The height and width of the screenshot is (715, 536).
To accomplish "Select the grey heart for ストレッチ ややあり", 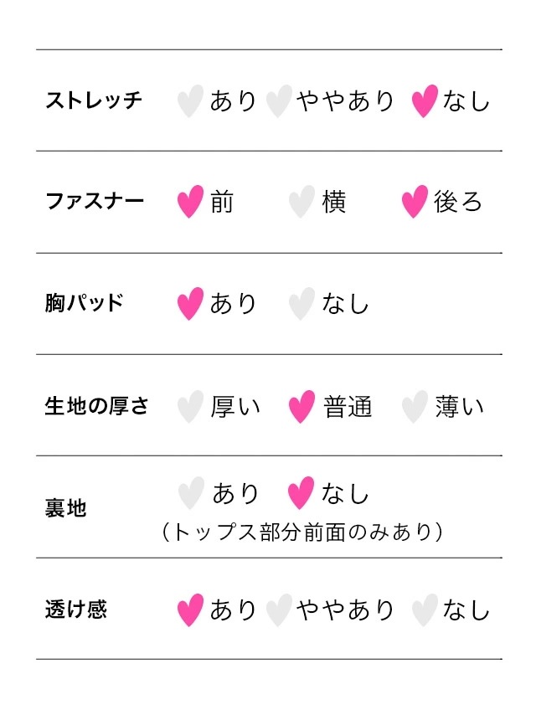I will coord(279,100).
